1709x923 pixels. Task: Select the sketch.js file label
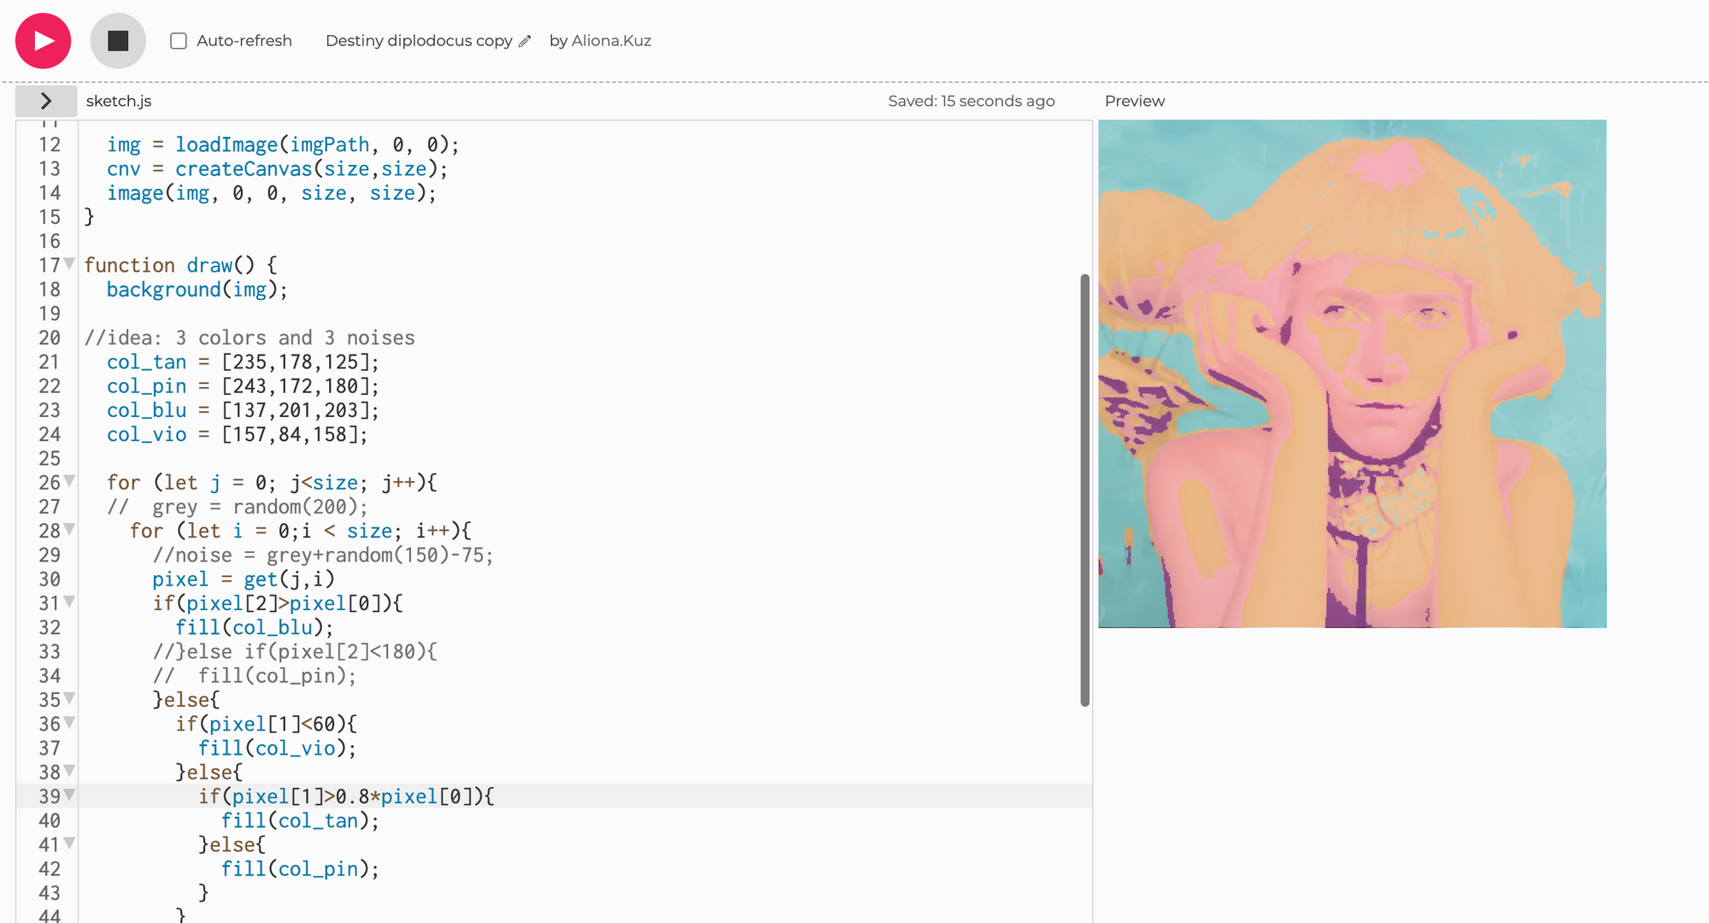119,101
